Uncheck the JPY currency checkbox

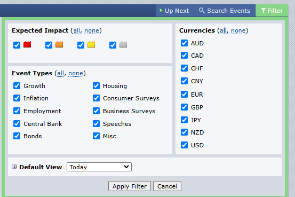184,120
